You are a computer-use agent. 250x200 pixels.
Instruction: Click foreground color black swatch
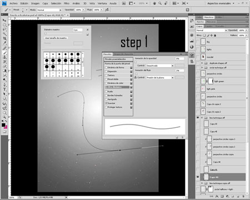point(3,125)
